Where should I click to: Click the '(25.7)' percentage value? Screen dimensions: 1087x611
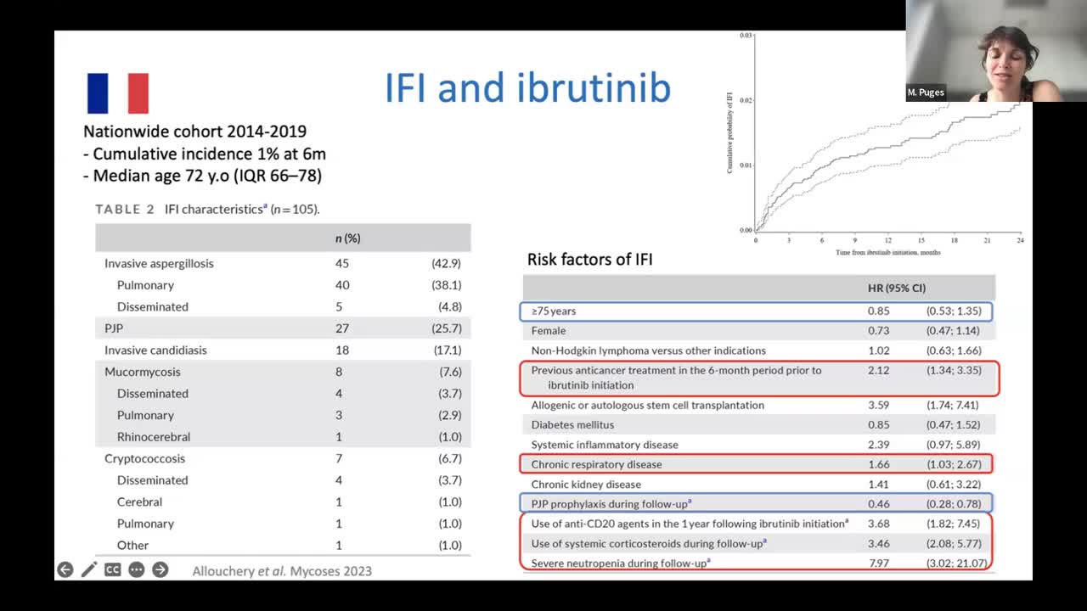click(446, 328)
